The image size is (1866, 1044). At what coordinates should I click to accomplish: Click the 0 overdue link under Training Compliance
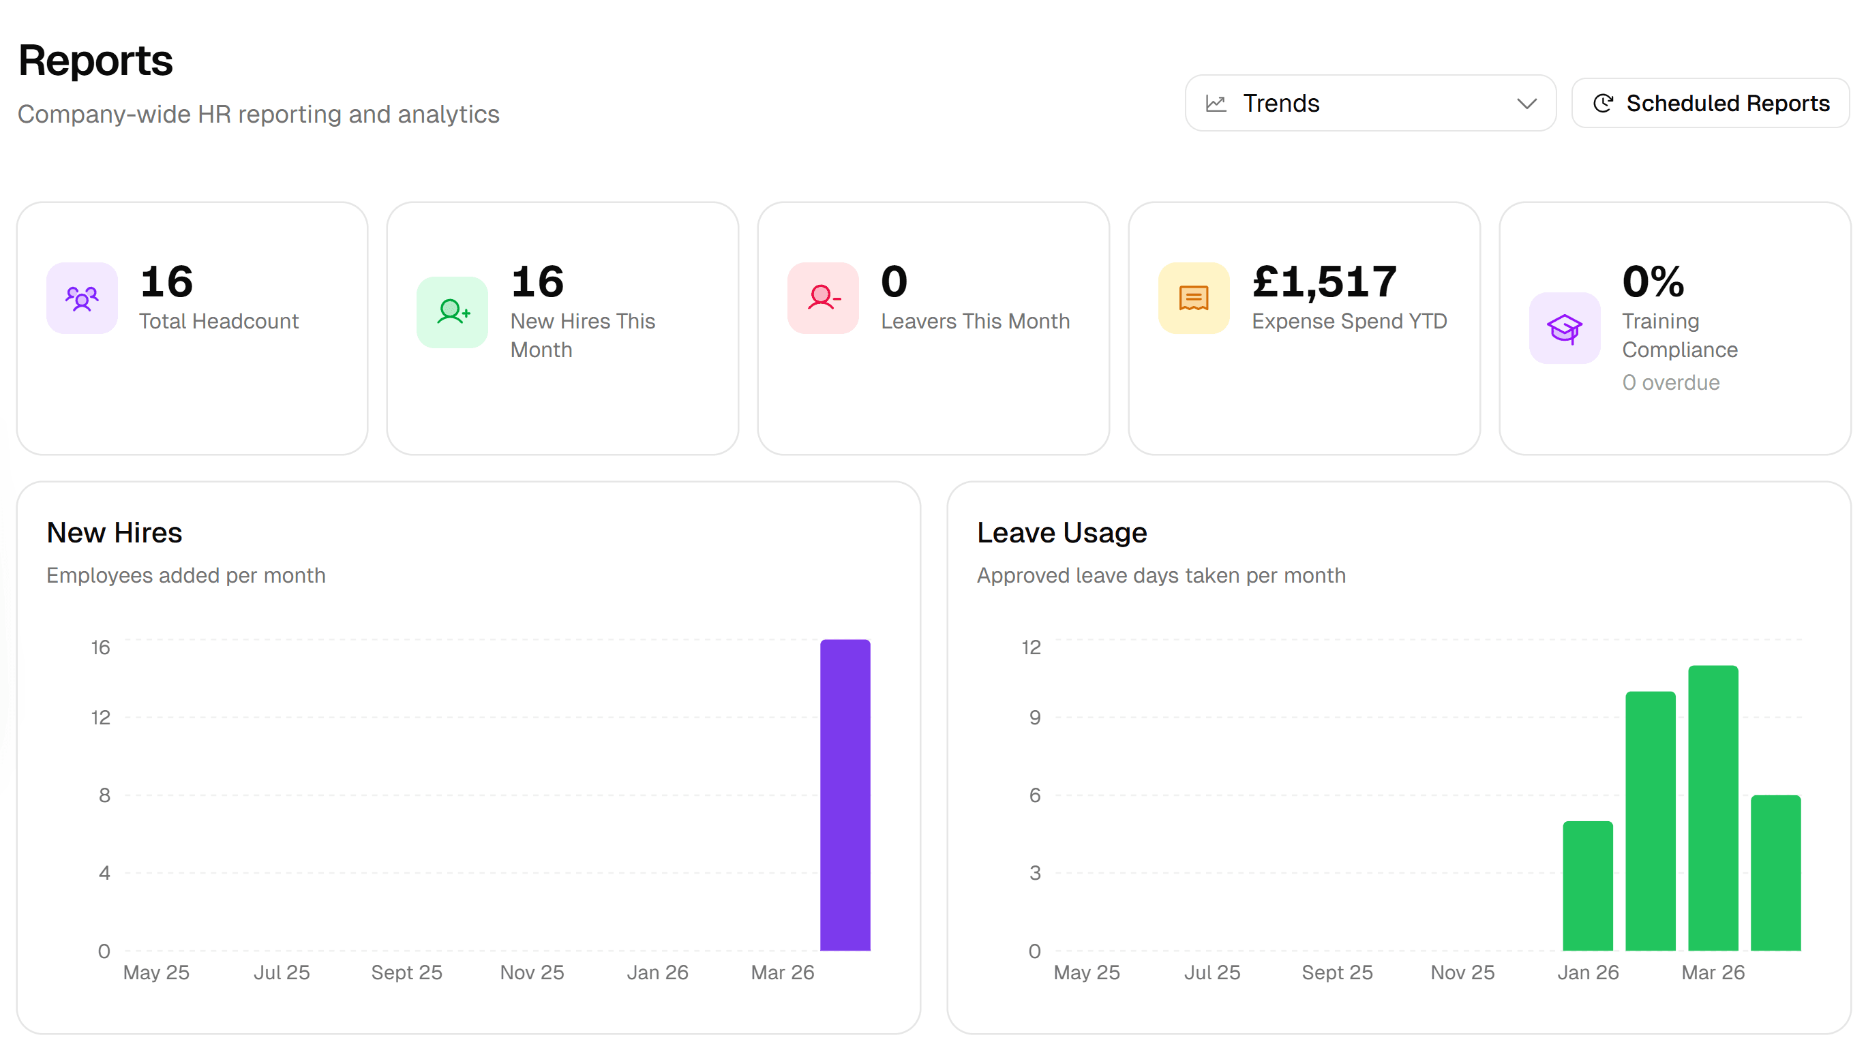click(x=1670, y=382)
